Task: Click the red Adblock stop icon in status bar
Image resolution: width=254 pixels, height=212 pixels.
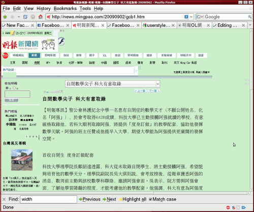Action: coord(228,207)
